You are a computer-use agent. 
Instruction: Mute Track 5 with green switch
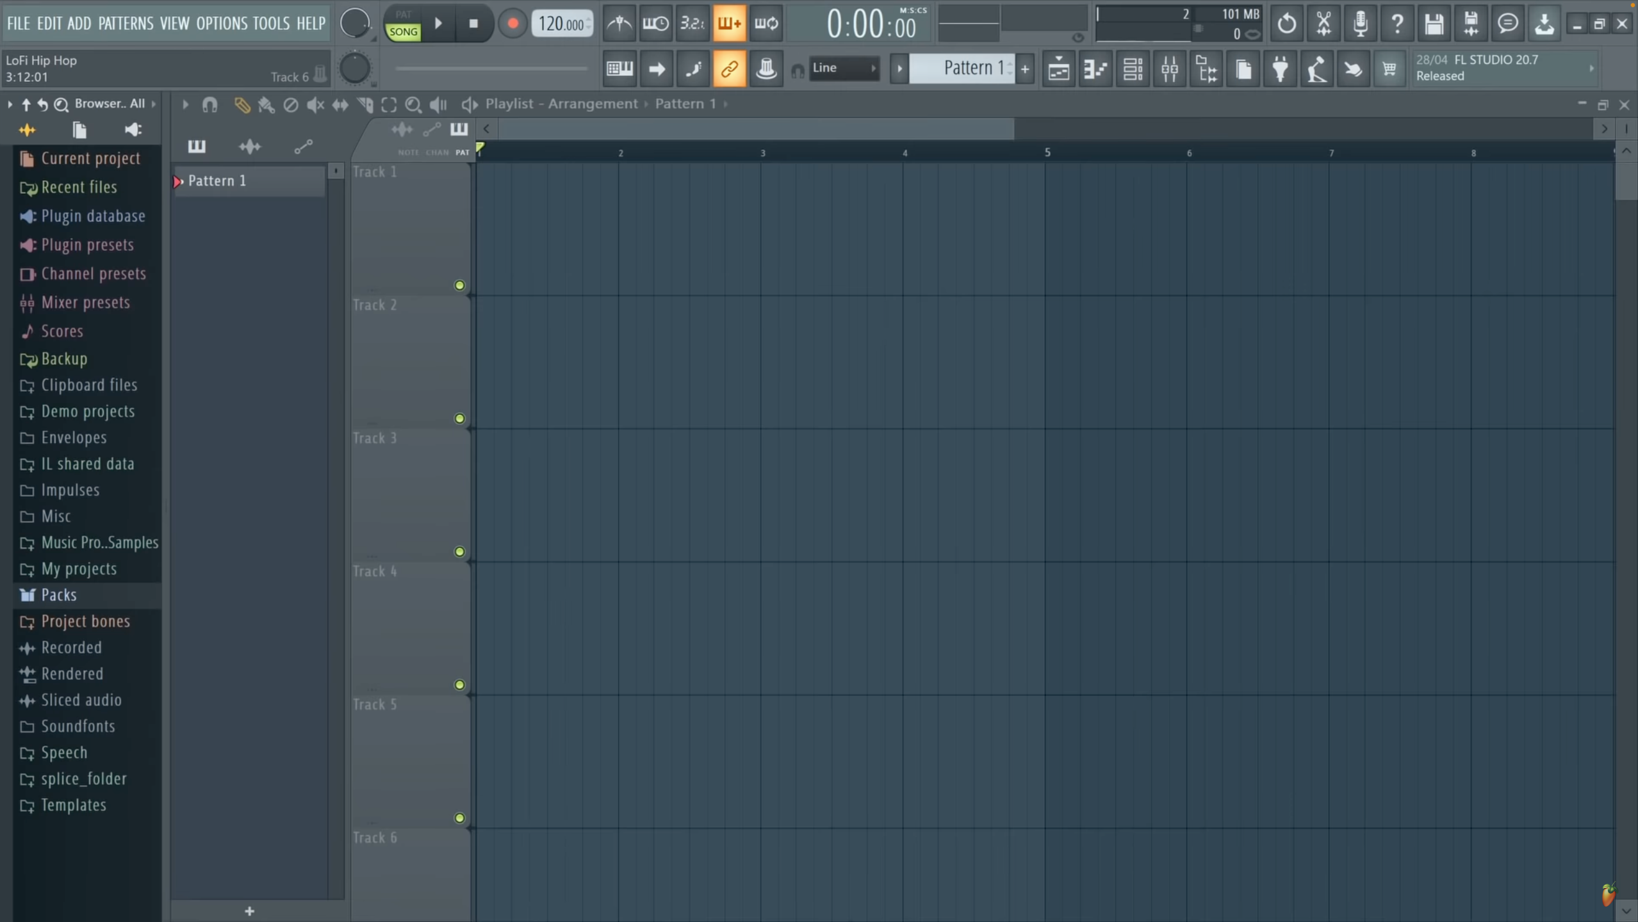459,818
